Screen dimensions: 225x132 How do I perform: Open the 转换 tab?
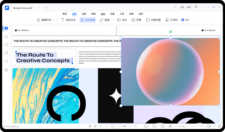pos(93,14)
